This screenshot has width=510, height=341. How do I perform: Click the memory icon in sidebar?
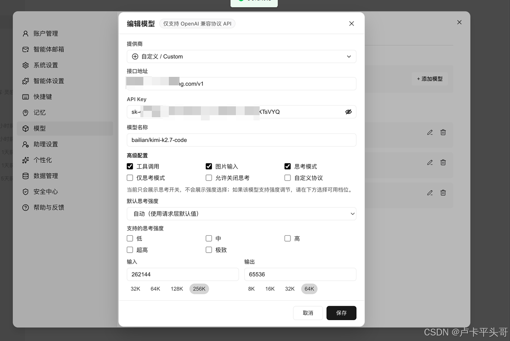pyautogui.click(x=26, y=113)
